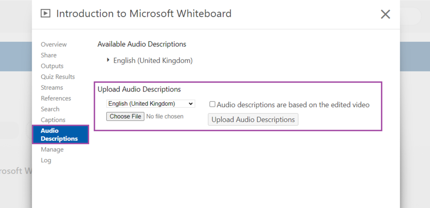
Task: Close the Introduction to Microsoft Whiteboard dialog
Action: coord(385,14)
